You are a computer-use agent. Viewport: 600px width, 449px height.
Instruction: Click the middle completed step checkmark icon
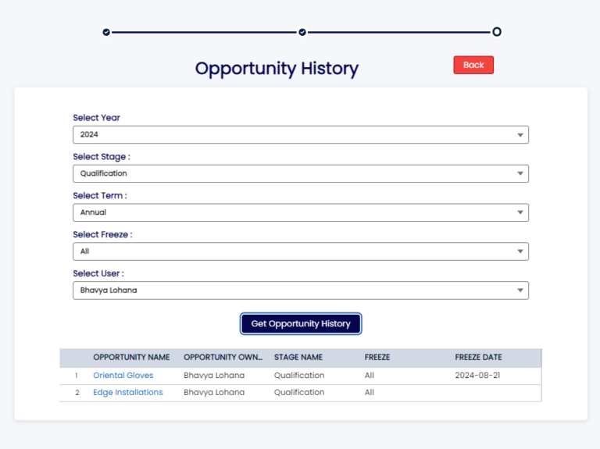[302, 32]
